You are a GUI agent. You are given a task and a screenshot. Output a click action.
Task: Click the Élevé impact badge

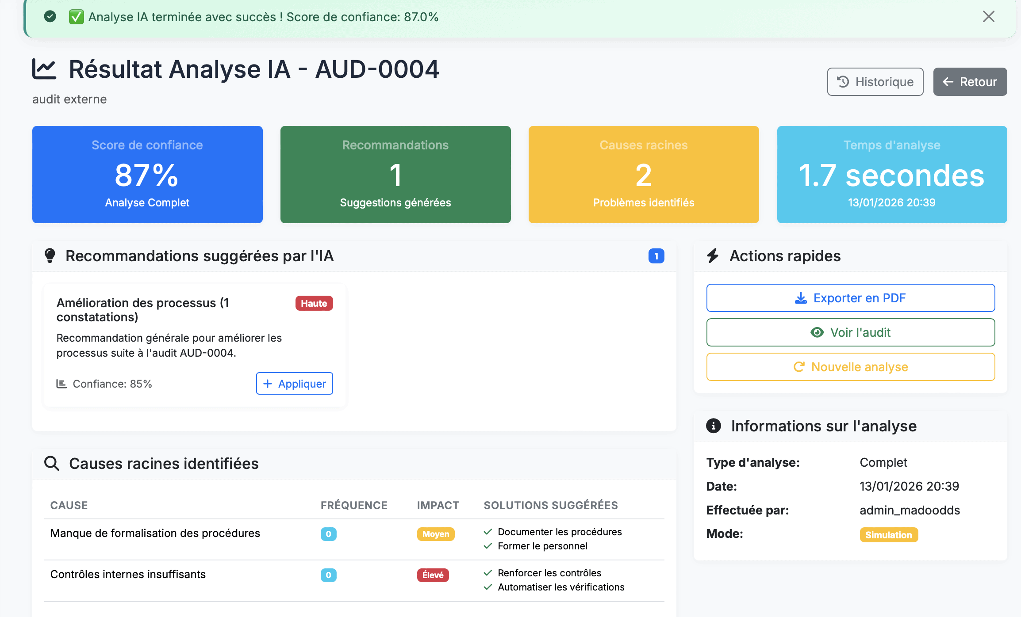(433, 575)
